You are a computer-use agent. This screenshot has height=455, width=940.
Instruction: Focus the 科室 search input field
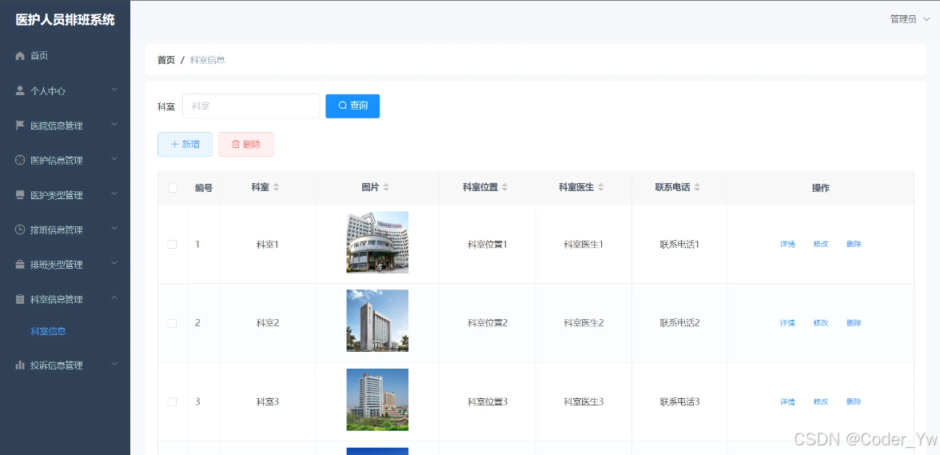pyautogui.click(x=251, y=106)
